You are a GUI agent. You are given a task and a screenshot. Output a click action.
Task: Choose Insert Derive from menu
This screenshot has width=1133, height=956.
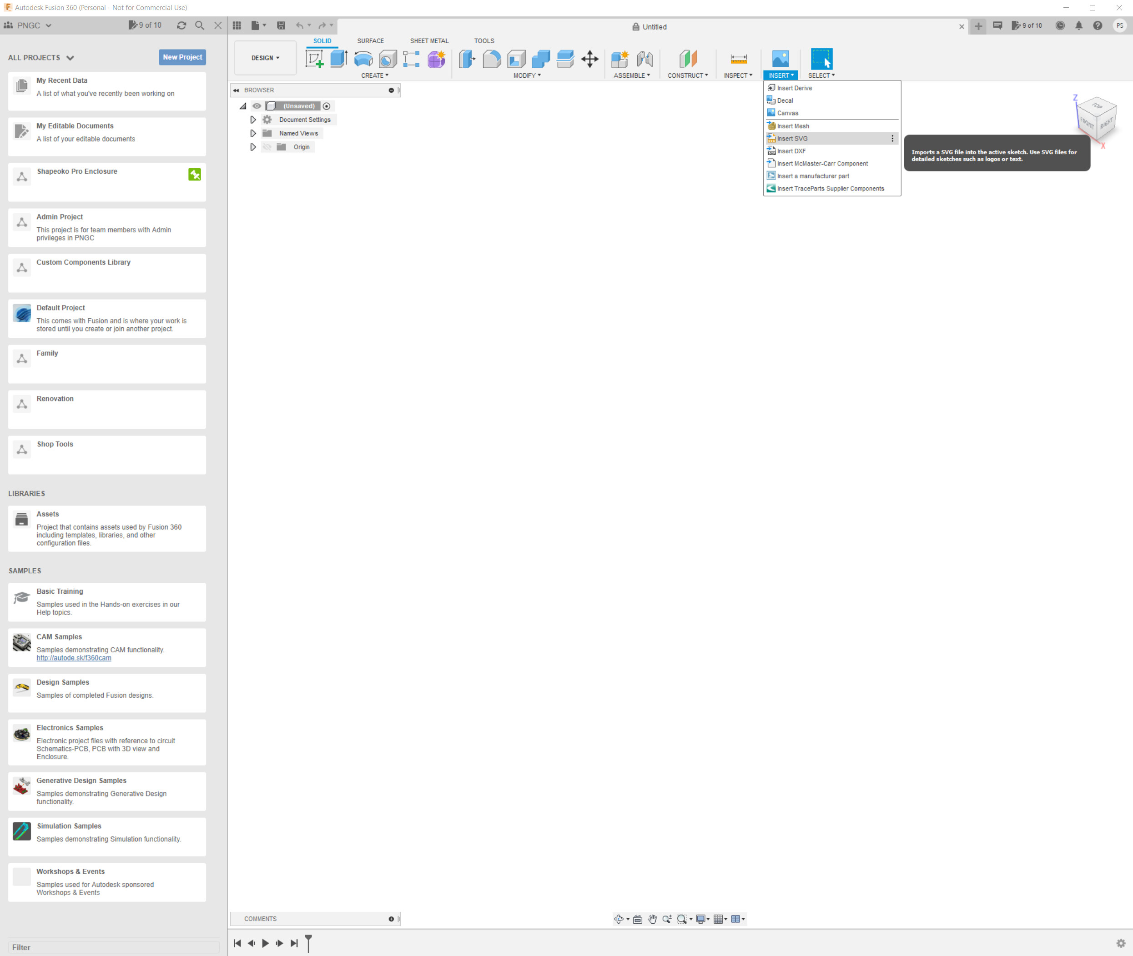point(831,88)
